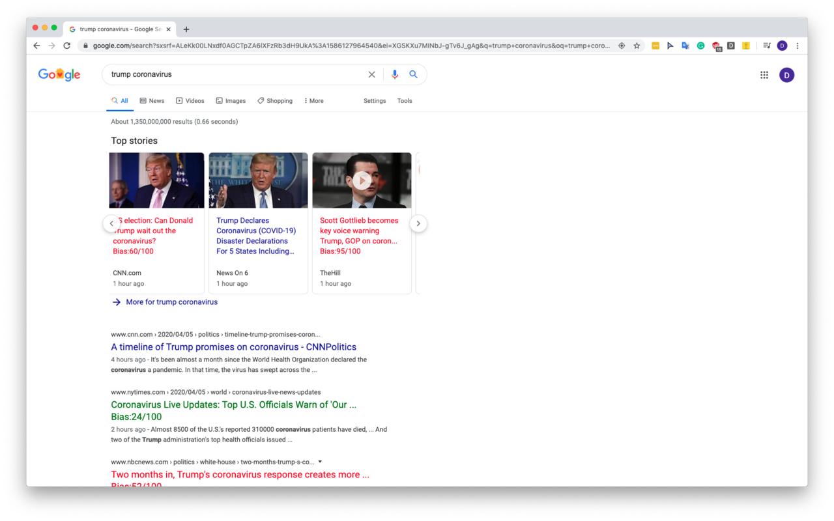This screenshot has width=834, height=521.
Task: Click the News On 6 source label
Action: coord(232,273)
